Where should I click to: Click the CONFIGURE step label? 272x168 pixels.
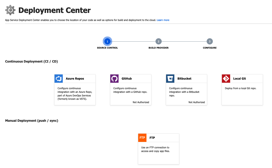[x=210, y=48]
